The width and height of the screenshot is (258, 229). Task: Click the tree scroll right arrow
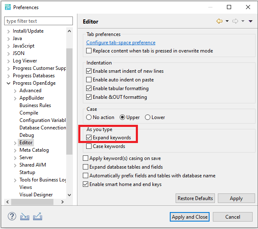coord(63,202)
